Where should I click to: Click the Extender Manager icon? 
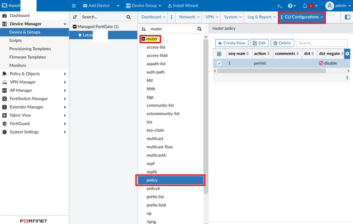tap(4, 107)
